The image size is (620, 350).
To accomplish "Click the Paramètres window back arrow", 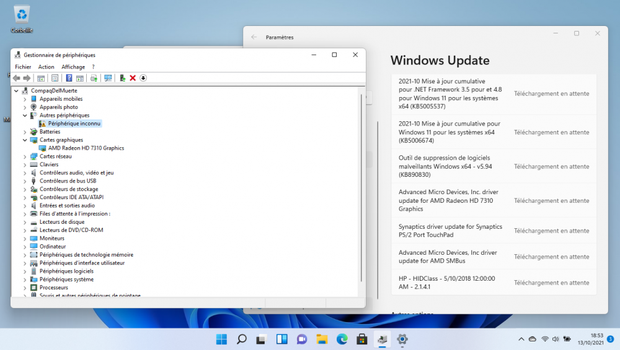I will [254, 37].
